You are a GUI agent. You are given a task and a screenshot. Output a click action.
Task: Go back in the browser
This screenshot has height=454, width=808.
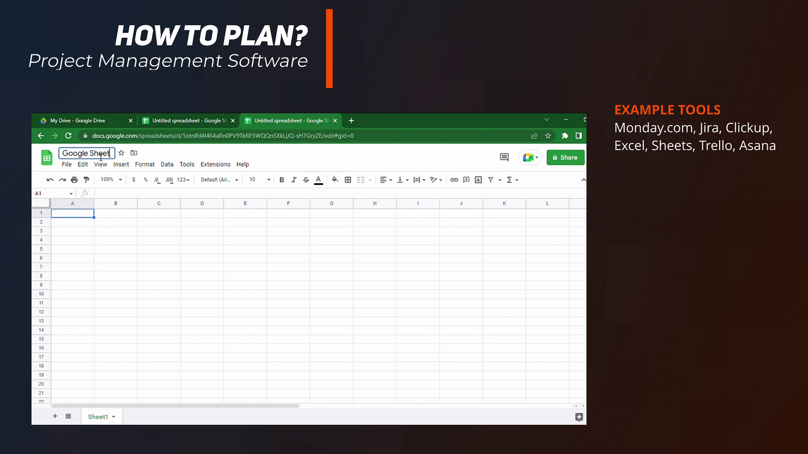point(41,136)
